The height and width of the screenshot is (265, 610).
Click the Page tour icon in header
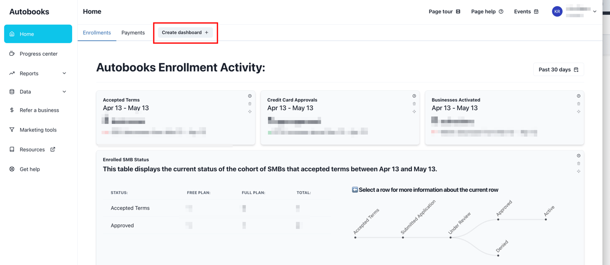[x=458, y=12]
